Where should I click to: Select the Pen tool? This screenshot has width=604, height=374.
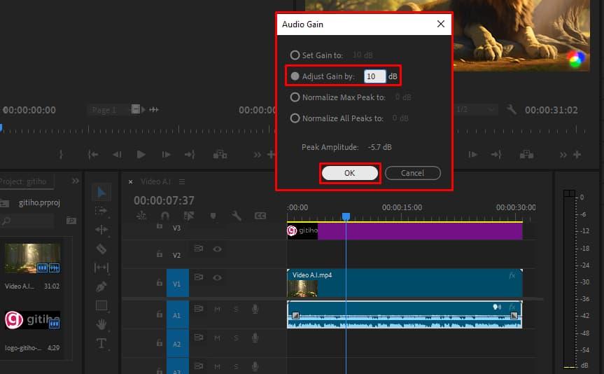101,286
